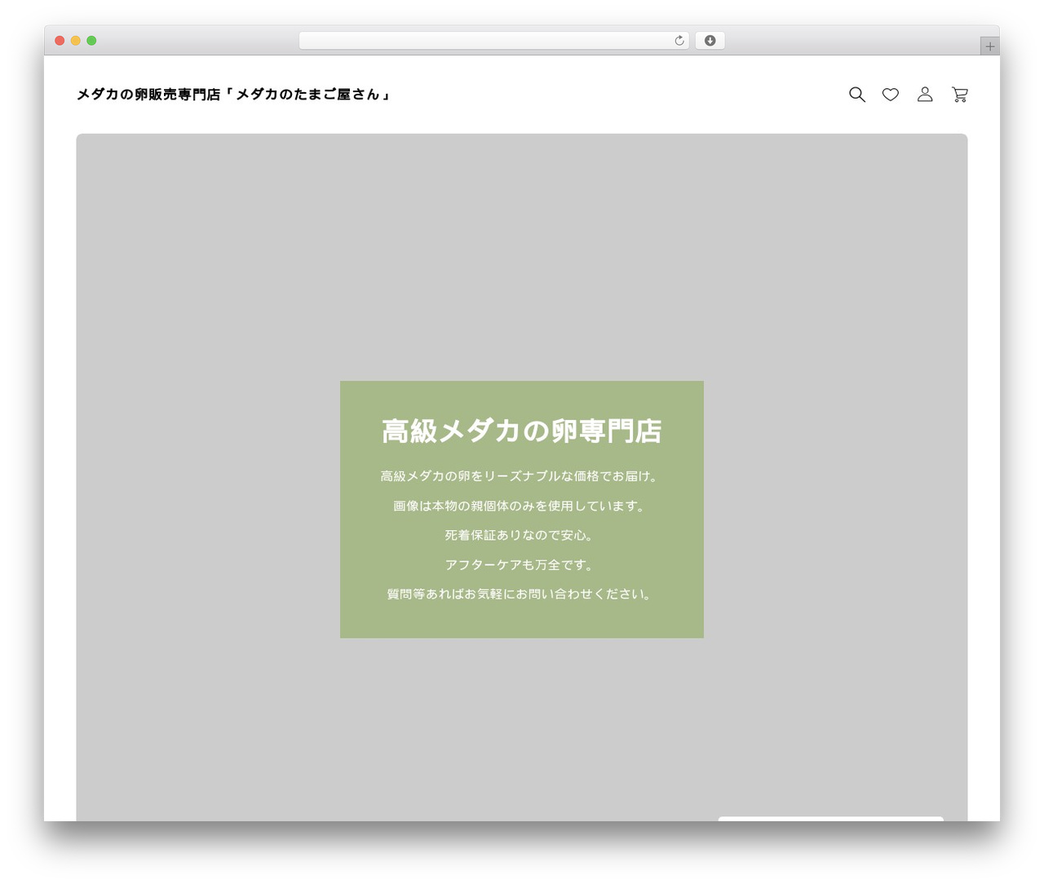Open the wishlist heart icon
The image size is (1044, 884).
point(891,95)
